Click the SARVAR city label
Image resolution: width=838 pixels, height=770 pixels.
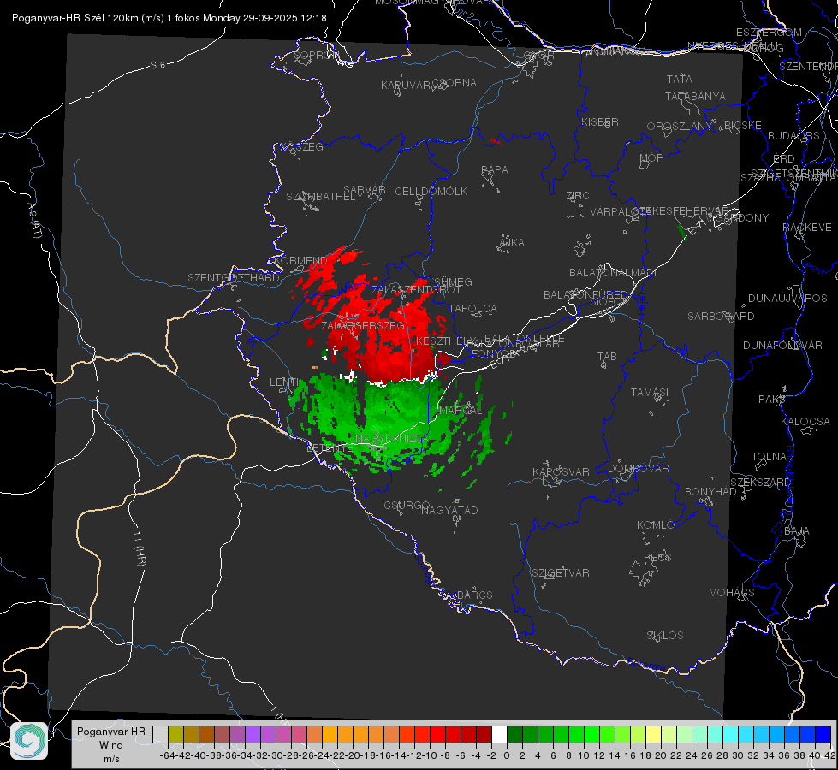(365, 190)
